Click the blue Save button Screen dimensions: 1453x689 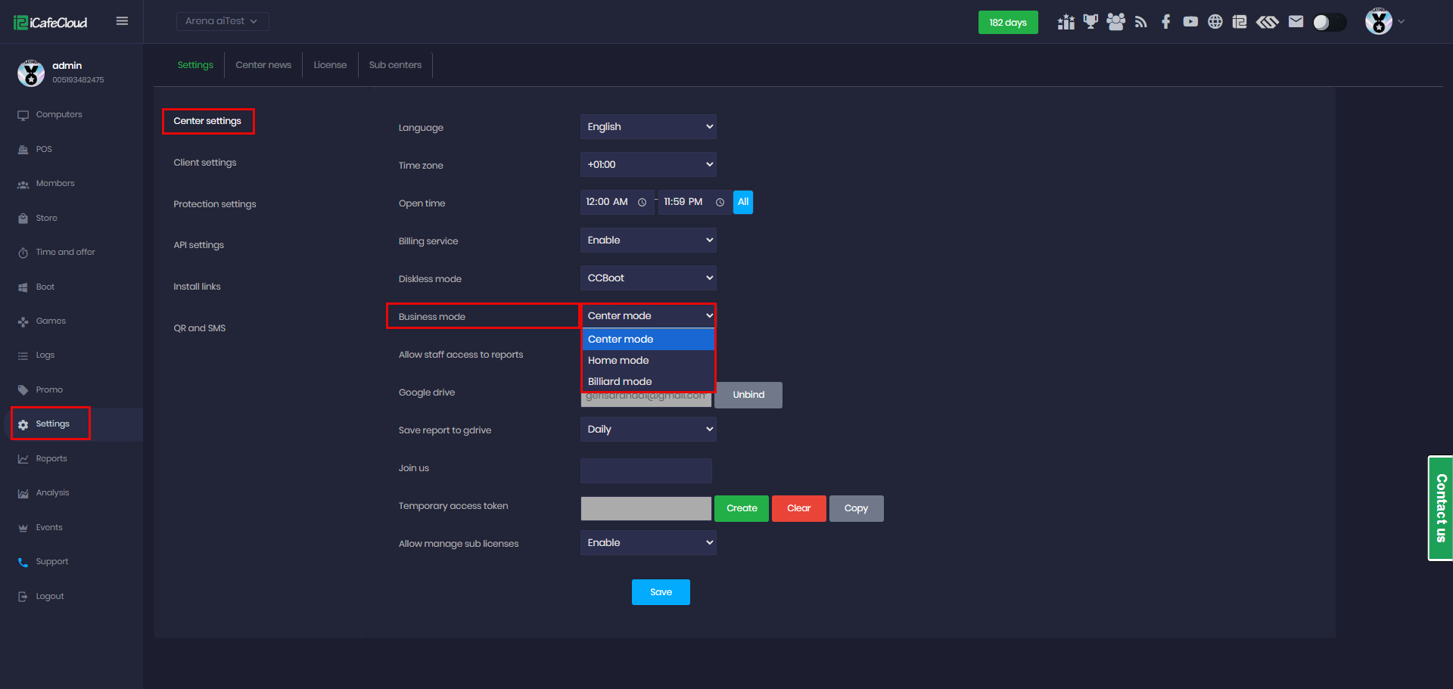[661, 592]
